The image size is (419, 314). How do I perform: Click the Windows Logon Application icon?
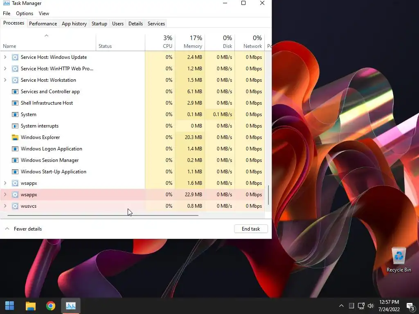(x=15, y=149)
